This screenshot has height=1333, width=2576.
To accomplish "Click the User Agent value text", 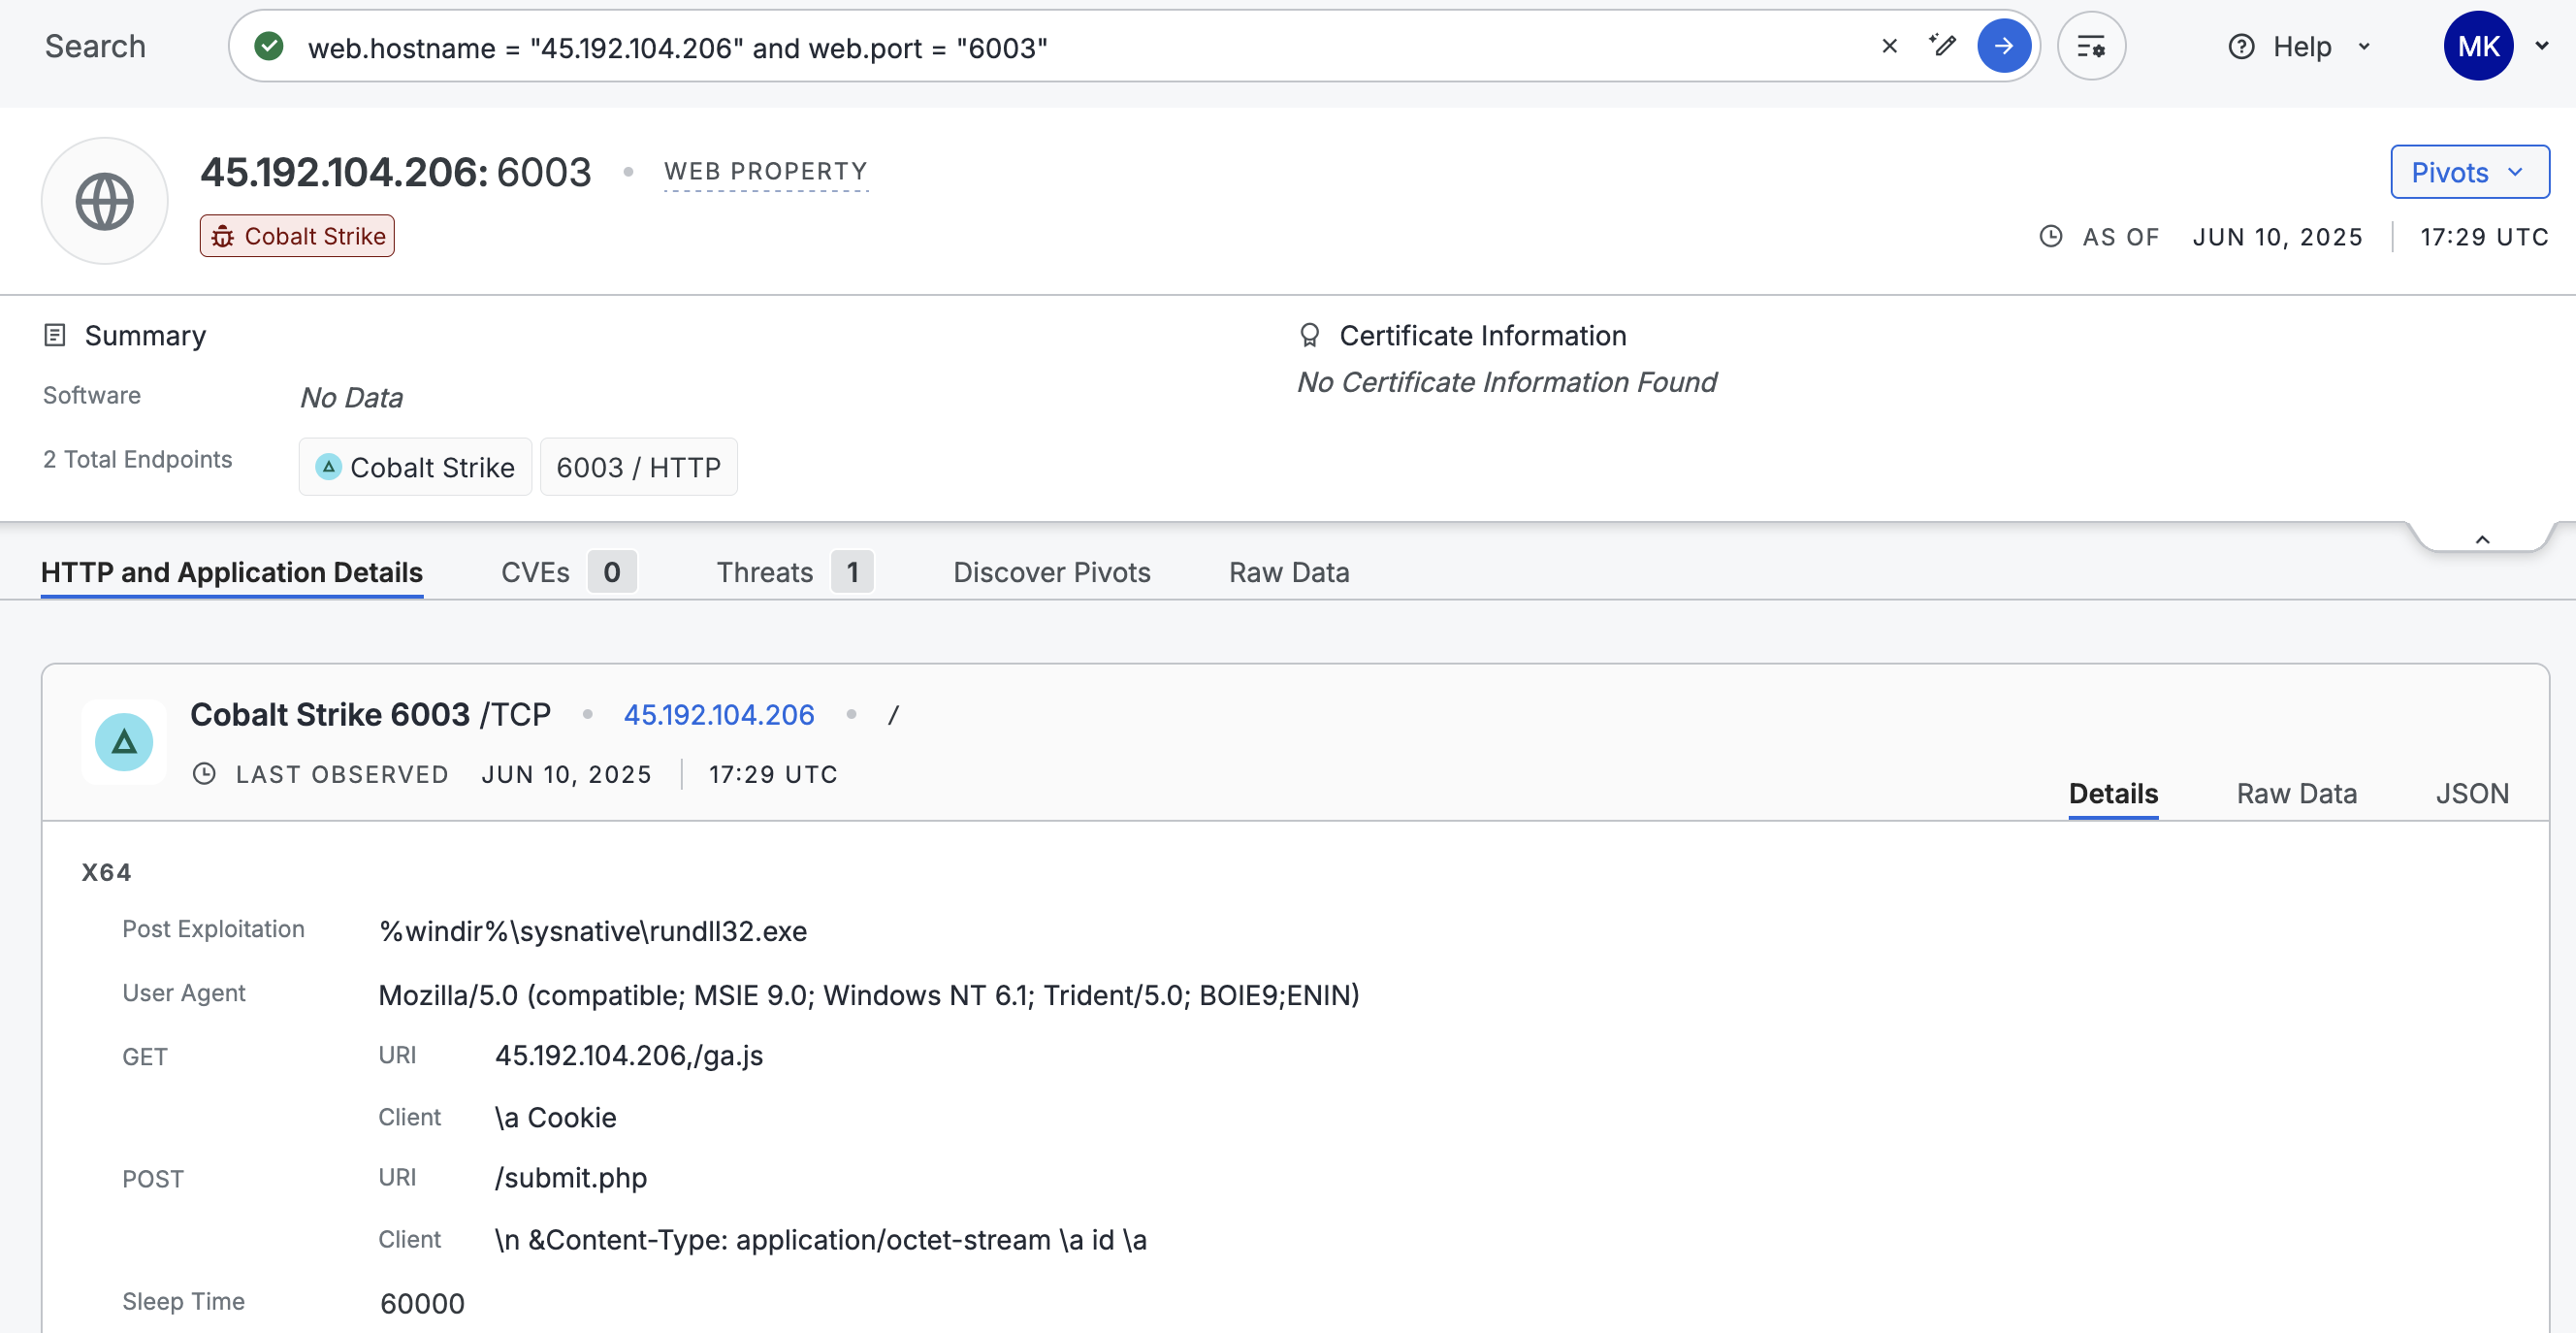I will coord(869,995).
